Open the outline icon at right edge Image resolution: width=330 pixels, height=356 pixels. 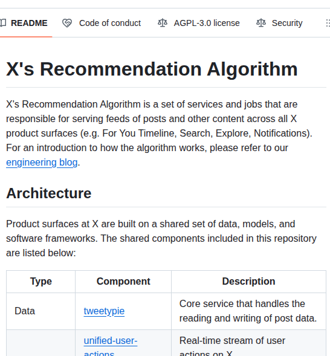point(328,23)
